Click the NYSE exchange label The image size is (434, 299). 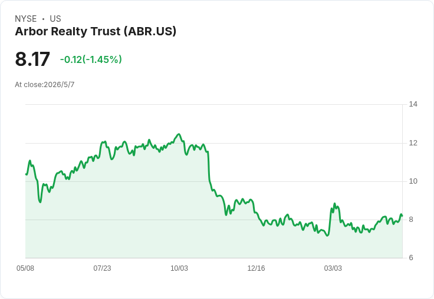[x=26, y=19]
